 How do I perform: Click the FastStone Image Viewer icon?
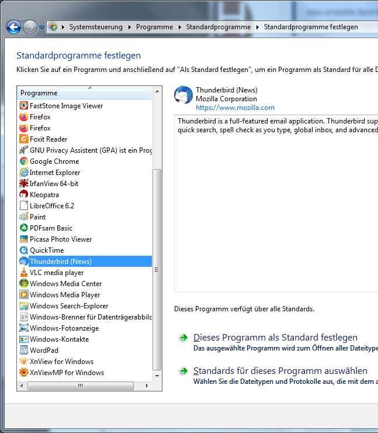click(x=24, y=105)
